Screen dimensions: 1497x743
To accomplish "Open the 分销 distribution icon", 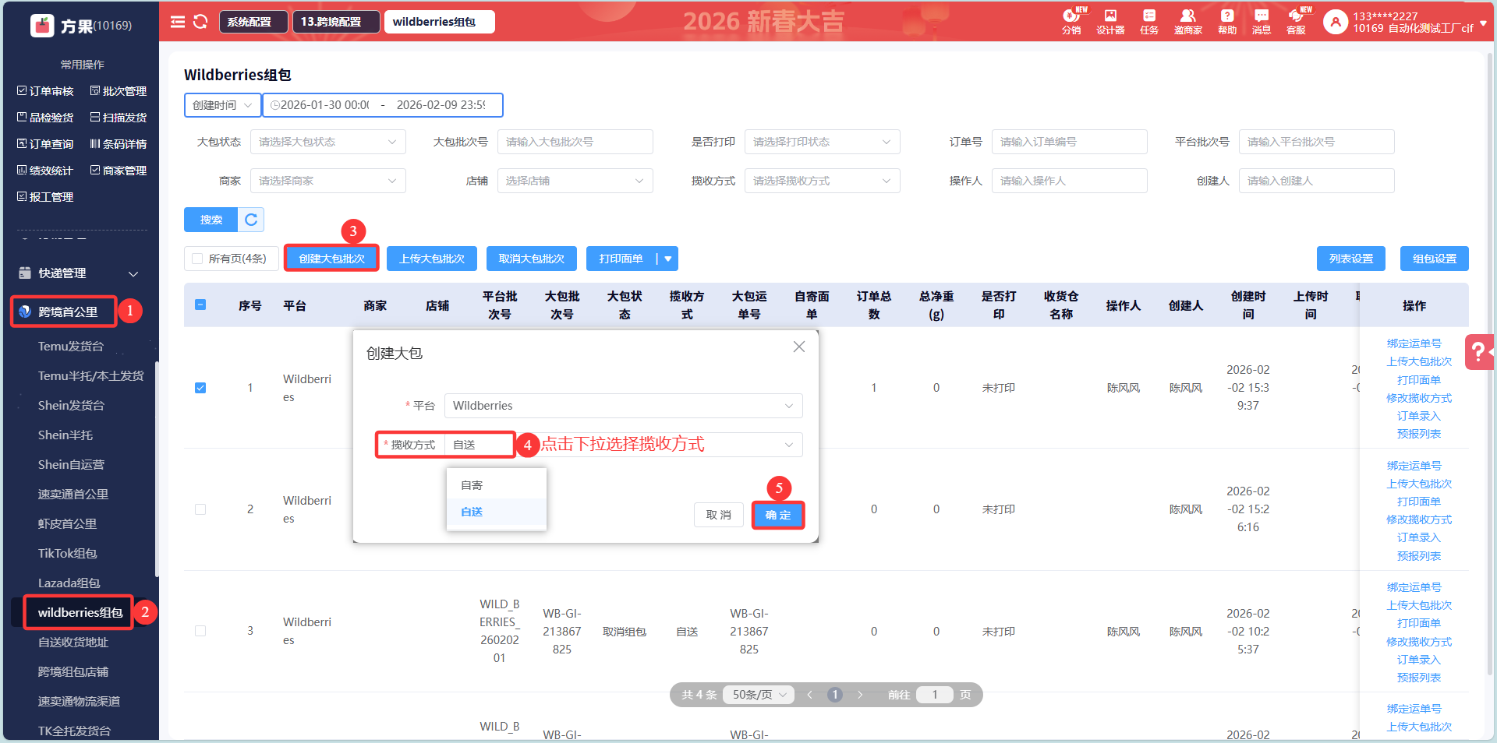I will point(1071,21).
